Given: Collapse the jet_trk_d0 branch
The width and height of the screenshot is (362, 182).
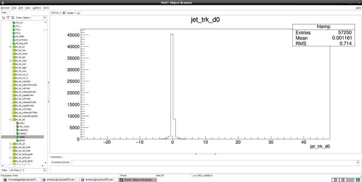Looking at the screenshot, I should (x=10, y=120).
